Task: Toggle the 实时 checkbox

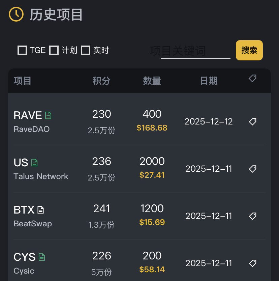Action: pos(86,50)
